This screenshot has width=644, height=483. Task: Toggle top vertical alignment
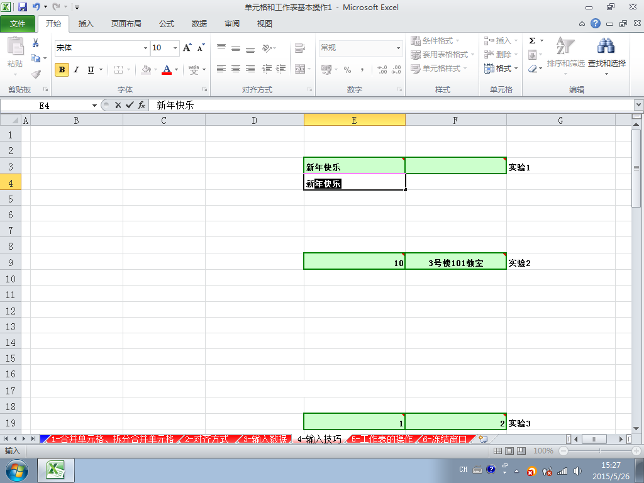(x=221, y=48)
